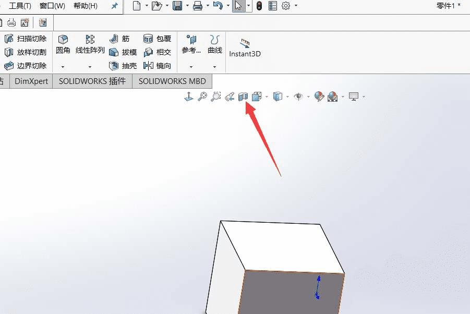The width and height of the screenshot is (470, 314).
Task: Select the 包覆 wrap tool
Action: (158, 39)
